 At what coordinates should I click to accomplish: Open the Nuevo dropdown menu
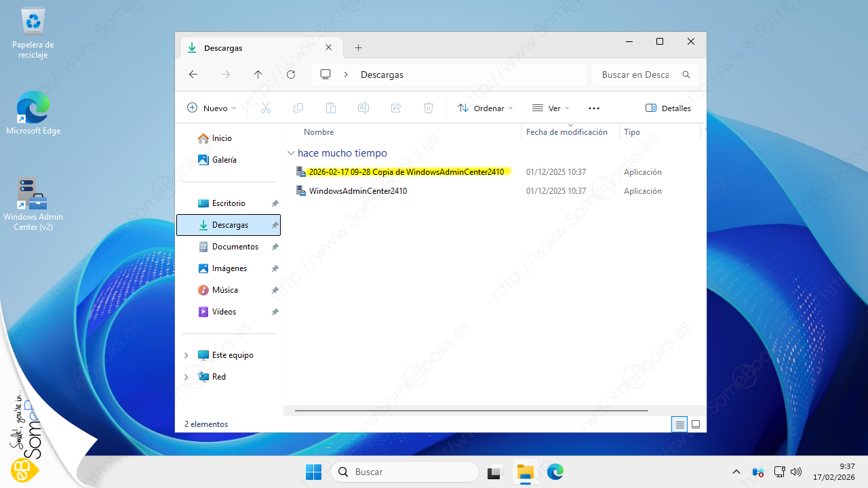click(212, 108)
